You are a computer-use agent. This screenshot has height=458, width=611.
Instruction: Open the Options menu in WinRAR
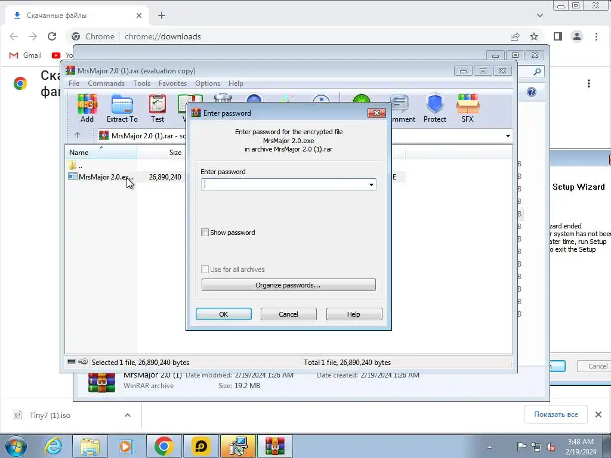point(208,83)
